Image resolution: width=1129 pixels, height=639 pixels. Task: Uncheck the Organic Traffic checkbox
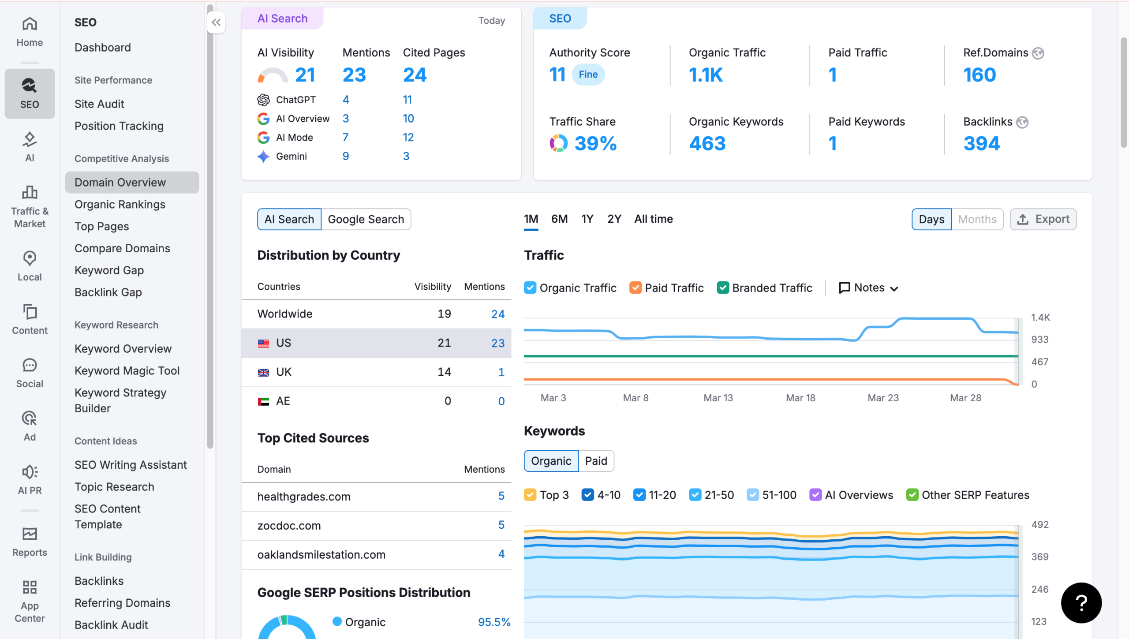pyautogui.click(x=530, y=288)
